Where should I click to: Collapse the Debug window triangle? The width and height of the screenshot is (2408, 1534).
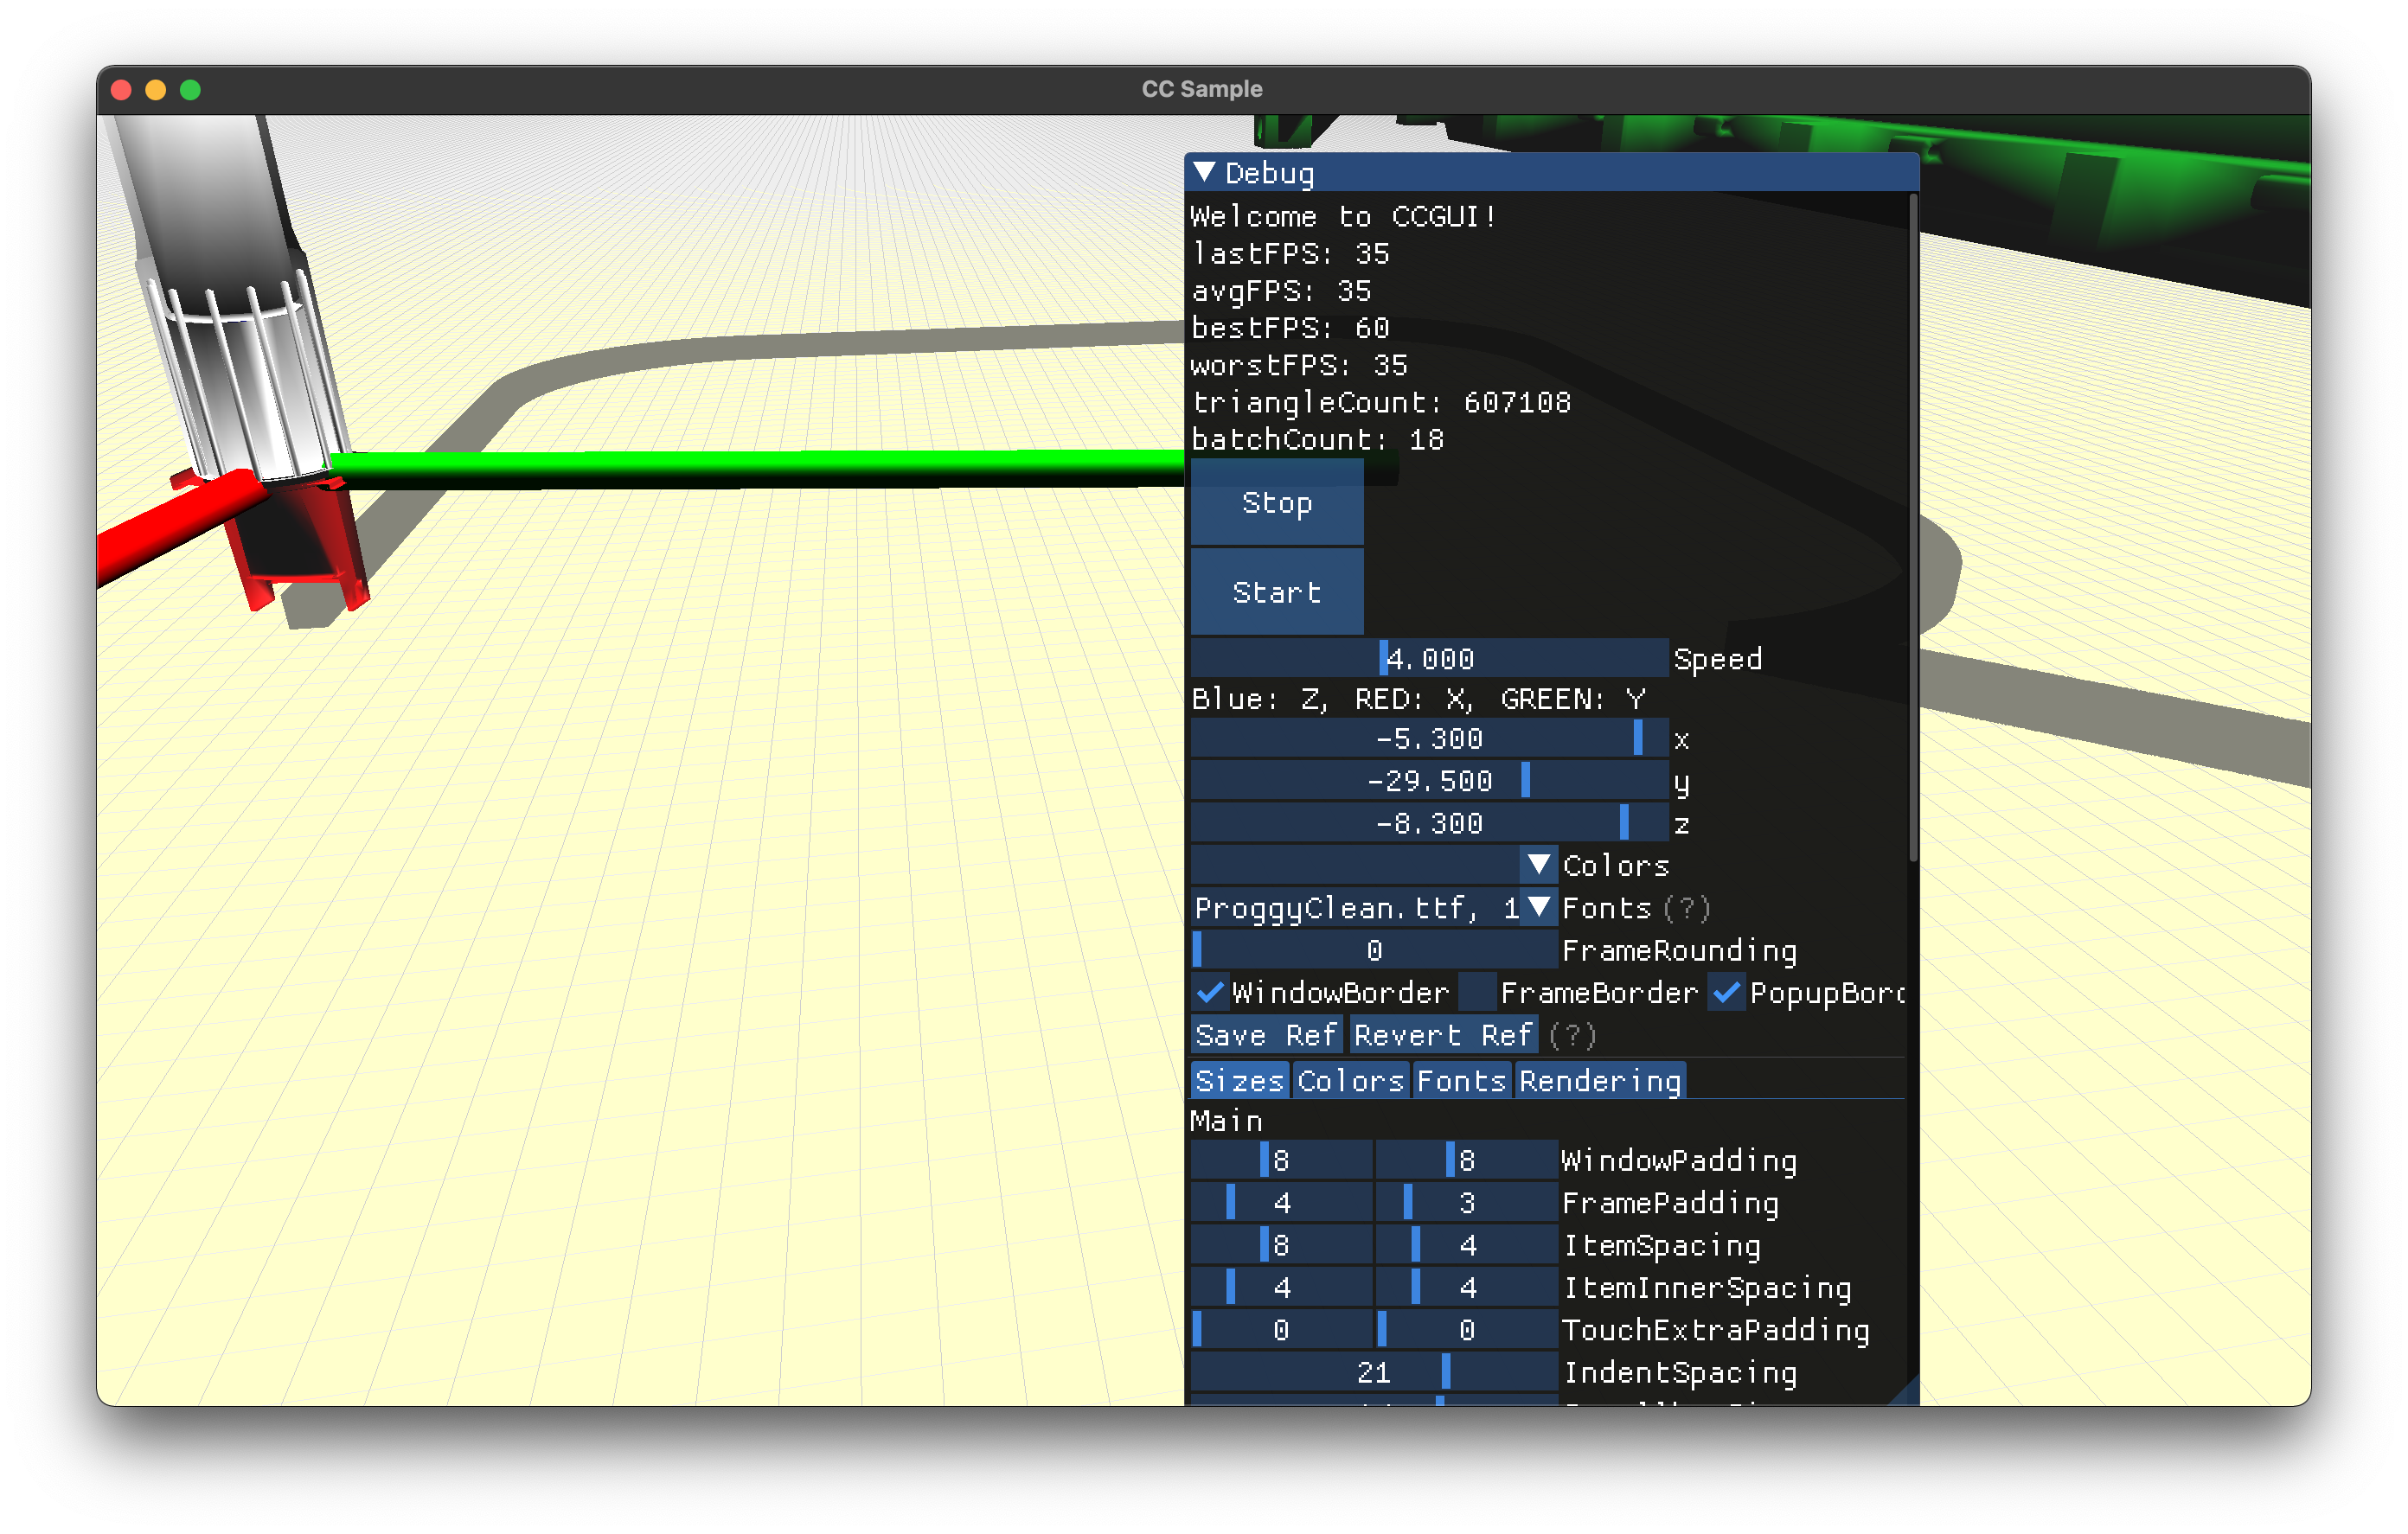point(1204,173)
